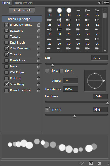Click the Brush Presets button

(22, 10)
